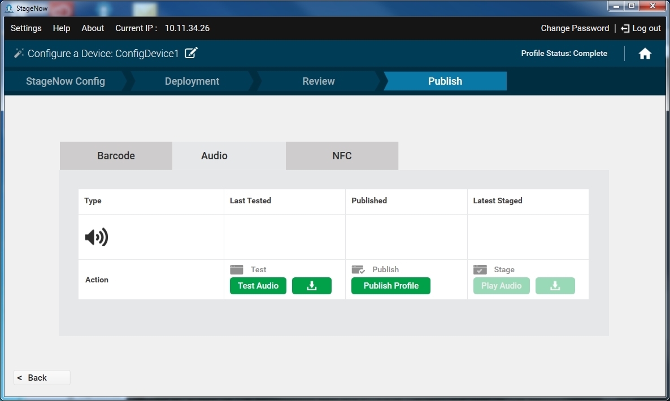Jump to the Review wizard step
The image size is (670, 401).
[x=318, y=81]
